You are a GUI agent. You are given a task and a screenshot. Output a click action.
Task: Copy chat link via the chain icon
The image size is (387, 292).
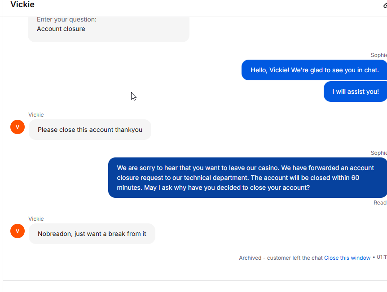click(x=385, y=5)
